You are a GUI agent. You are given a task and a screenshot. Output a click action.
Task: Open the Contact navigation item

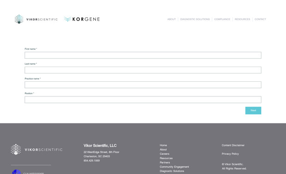click(260, 19)
